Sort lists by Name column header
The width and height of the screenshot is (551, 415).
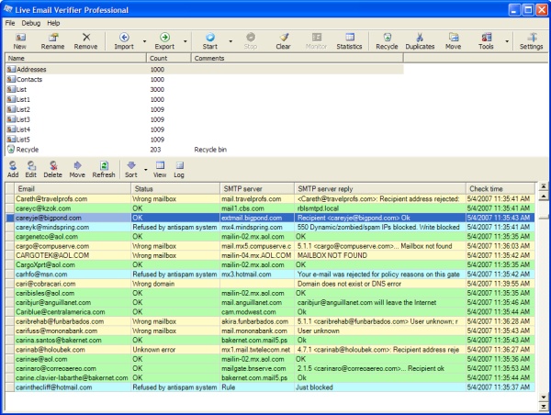pos(75,59)
